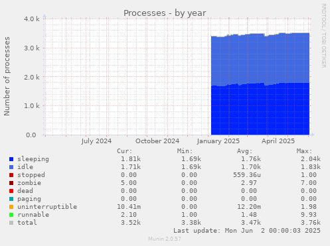Click the runnable green legend swatch
This screenshot has height=246, width=330.
pyautogui.click(x=11, y=215)
